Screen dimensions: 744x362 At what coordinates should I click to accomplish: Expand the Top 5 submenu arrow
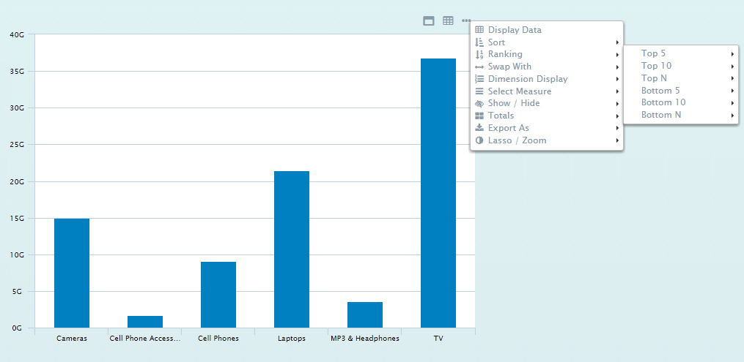(732, 54)
